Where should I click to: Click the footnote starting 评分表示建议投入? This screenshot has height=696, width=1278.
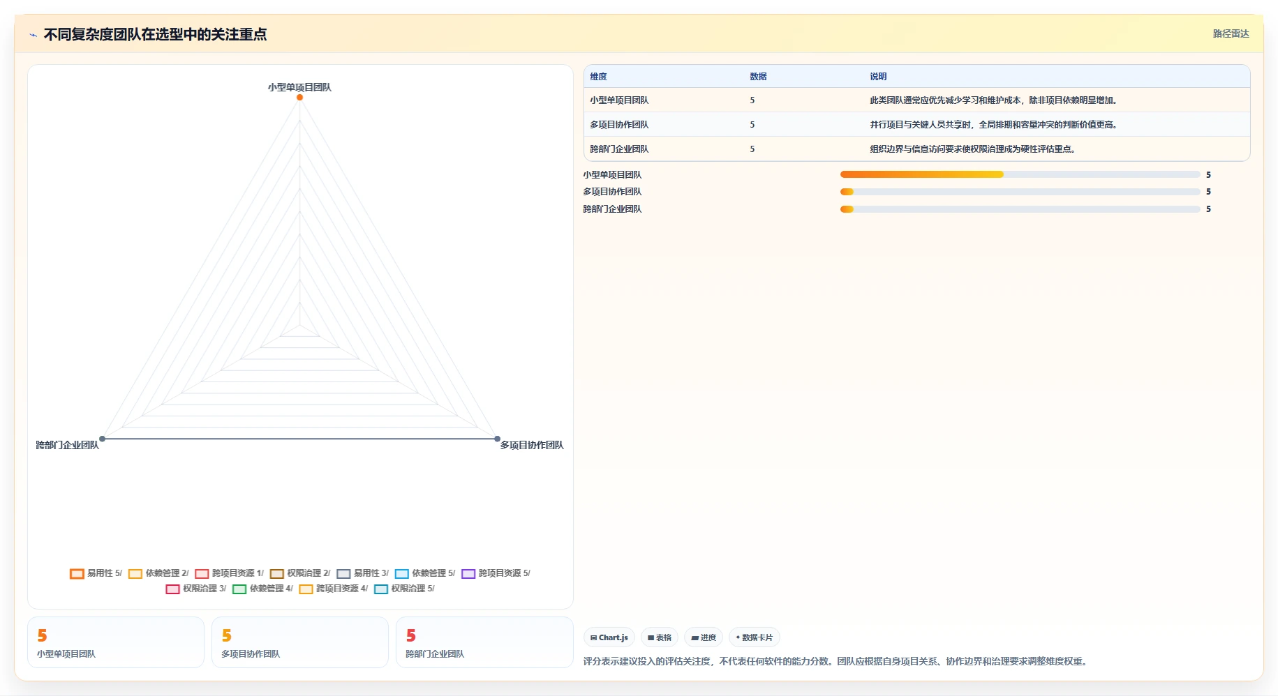(836, 661)
